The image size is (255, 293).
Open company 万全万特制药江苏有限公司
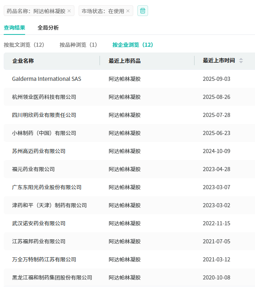44,259
